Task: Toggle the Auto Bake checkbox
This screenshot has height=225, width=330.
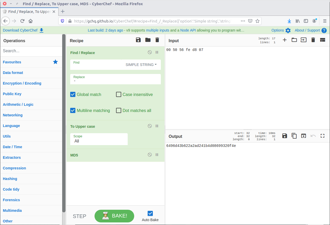Action: point(150,213)
